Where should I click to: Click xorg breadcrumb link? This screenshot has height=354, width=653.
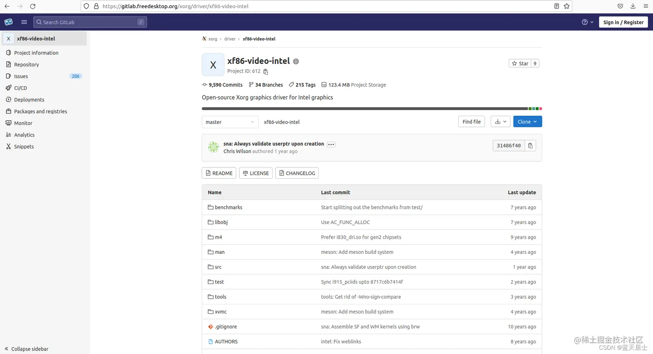point(213,39)
